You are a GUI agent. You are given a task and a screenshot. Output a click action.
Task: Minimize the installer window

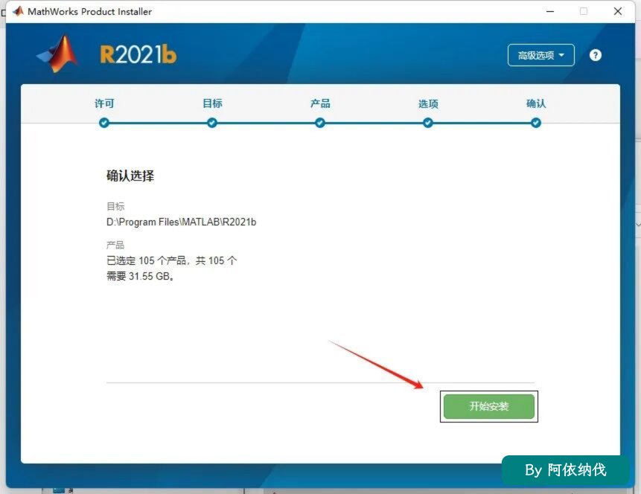click(550, 11)
